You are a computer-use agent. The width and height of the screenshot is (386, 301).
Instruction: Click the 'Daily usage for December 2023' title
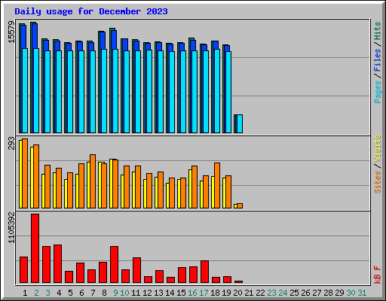[x=91, y=11]
